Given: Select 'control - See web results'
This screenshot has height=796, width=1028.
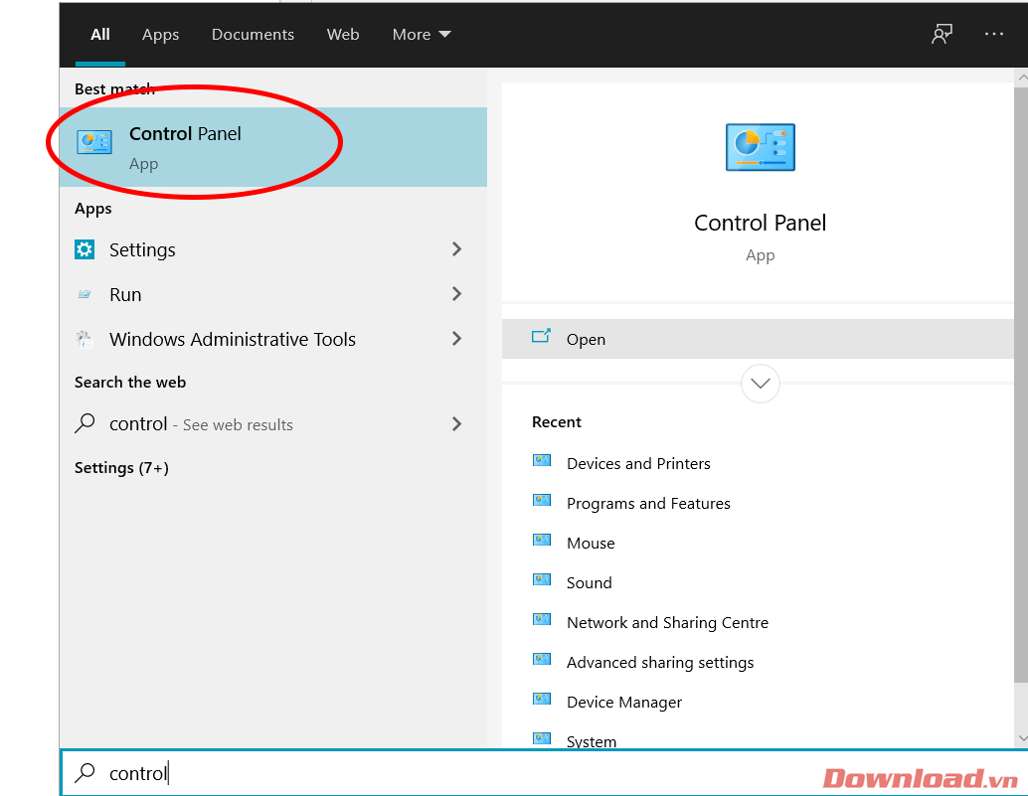Looking at the screenshot, I should pyautogui.click(x=272, y=424).
